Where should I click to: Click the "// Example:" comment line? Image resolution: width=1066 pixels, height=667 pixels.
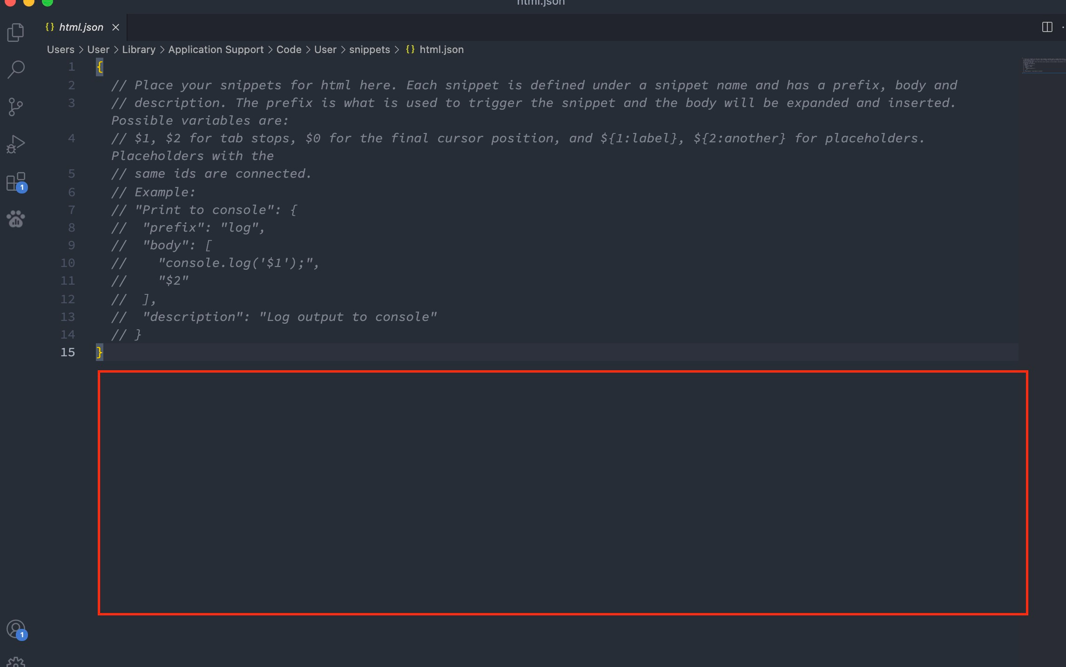[x=153, y=192]
